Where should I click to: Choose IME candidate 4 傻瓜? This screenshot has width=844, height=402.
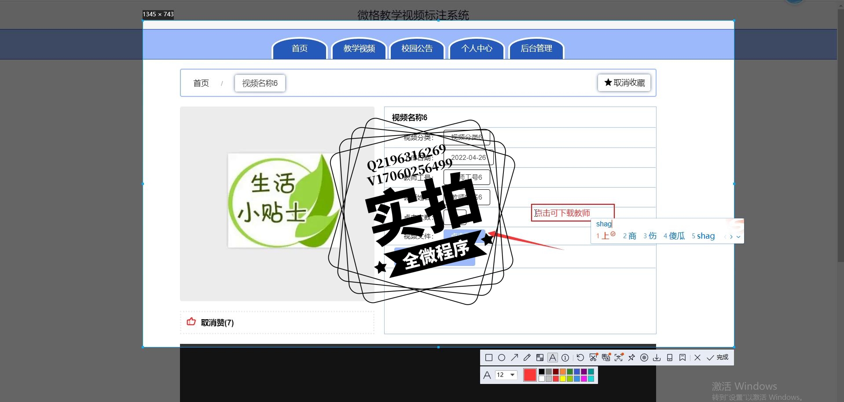pyautogui.click(x=674, y=236)
